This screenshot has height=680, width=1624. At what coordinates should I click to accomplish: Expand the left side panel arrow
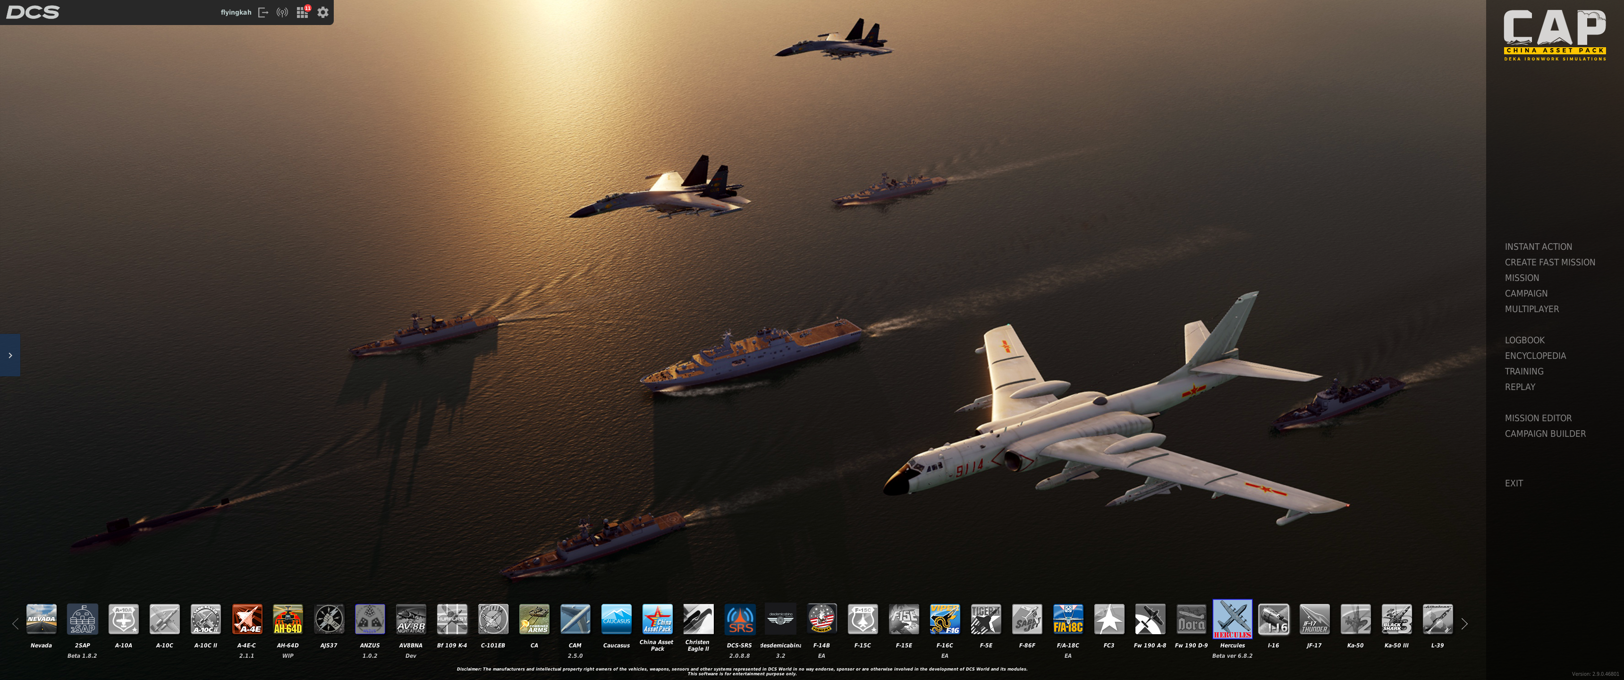coord(10,355)
